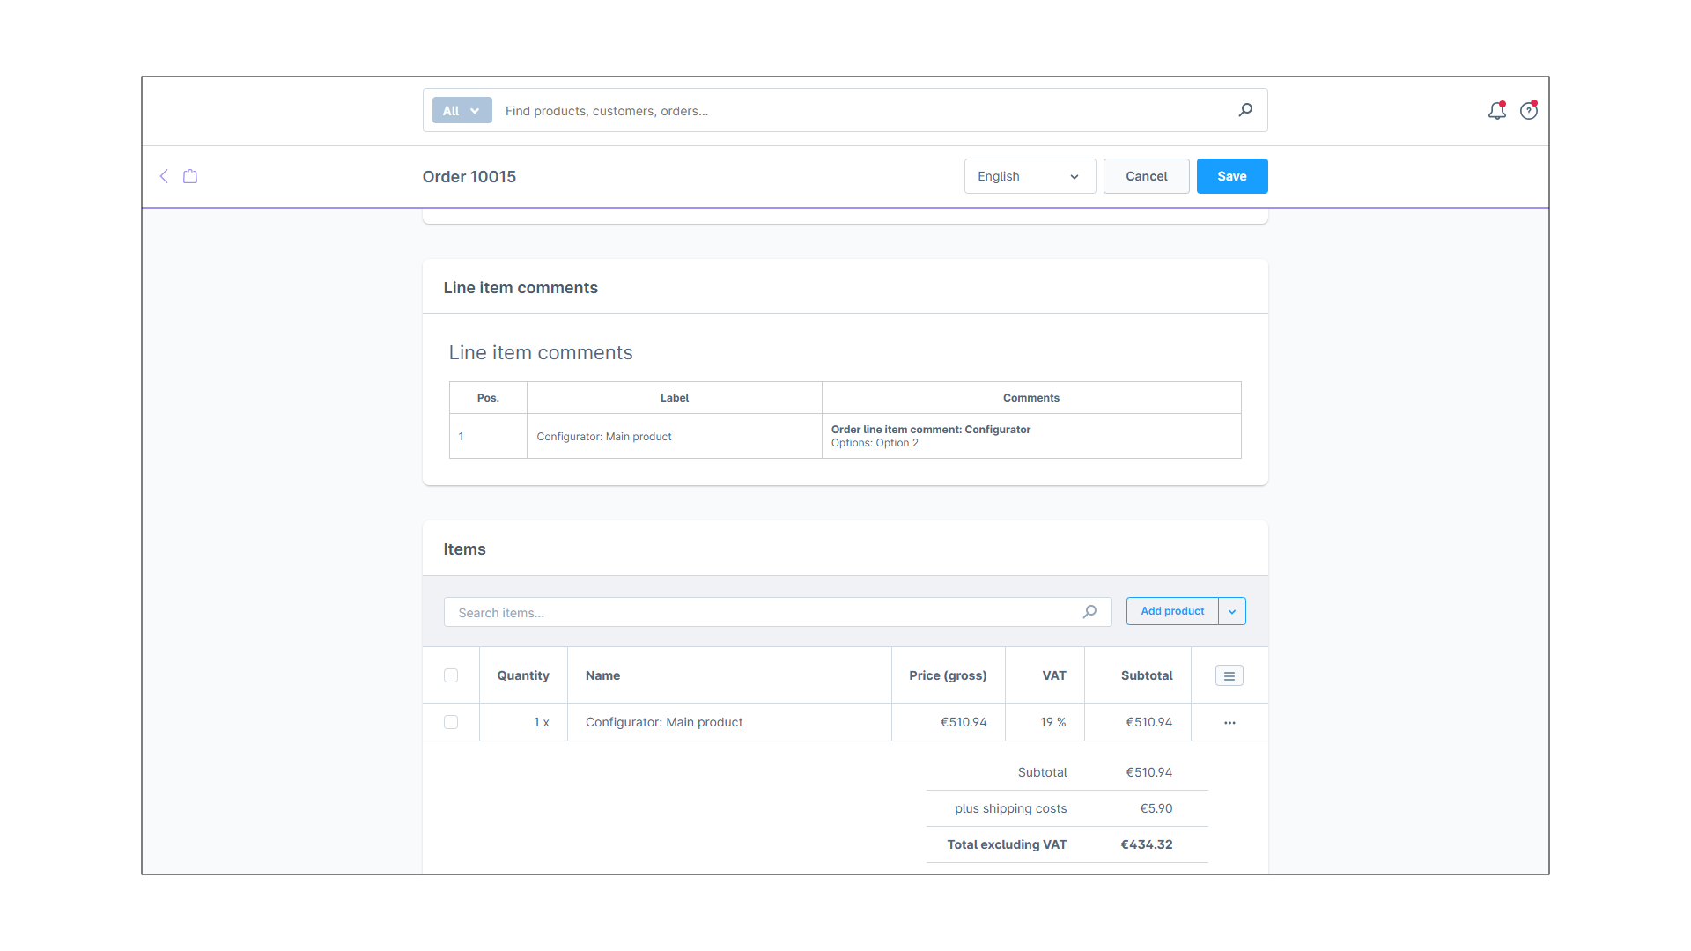Viewport: 1691px width, 951px height.
Task: Click the Save button to confirm changes
Action: coord(1231,175)
